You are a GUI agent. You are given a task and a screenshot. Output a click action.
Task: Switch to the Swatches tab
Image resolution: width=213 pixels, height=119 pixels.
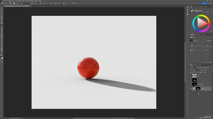tap(195, 7)
